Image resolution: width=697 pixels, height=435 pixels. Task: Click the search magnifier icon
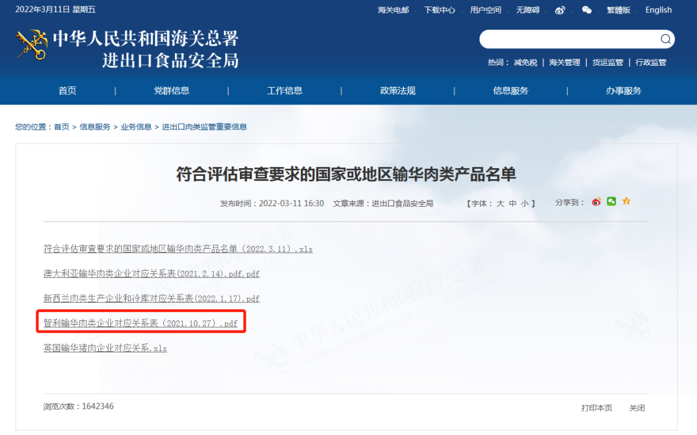tap(665, 39)
